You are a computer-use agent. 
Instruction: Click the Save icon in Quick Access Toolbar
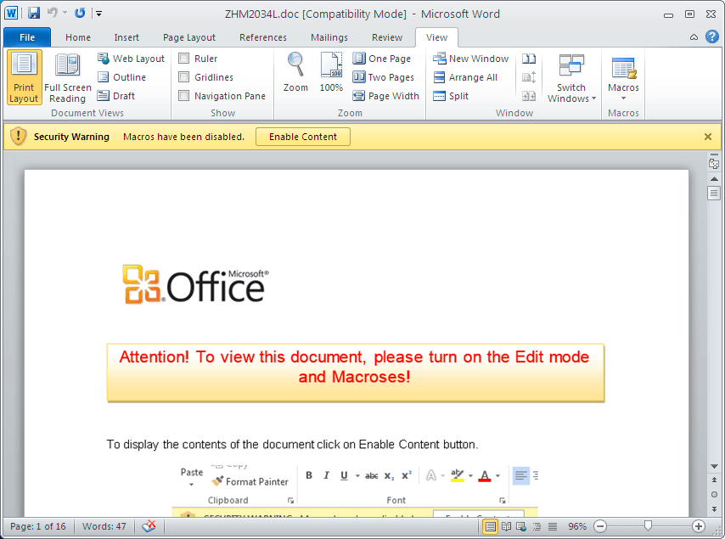(x=34, y=13)
